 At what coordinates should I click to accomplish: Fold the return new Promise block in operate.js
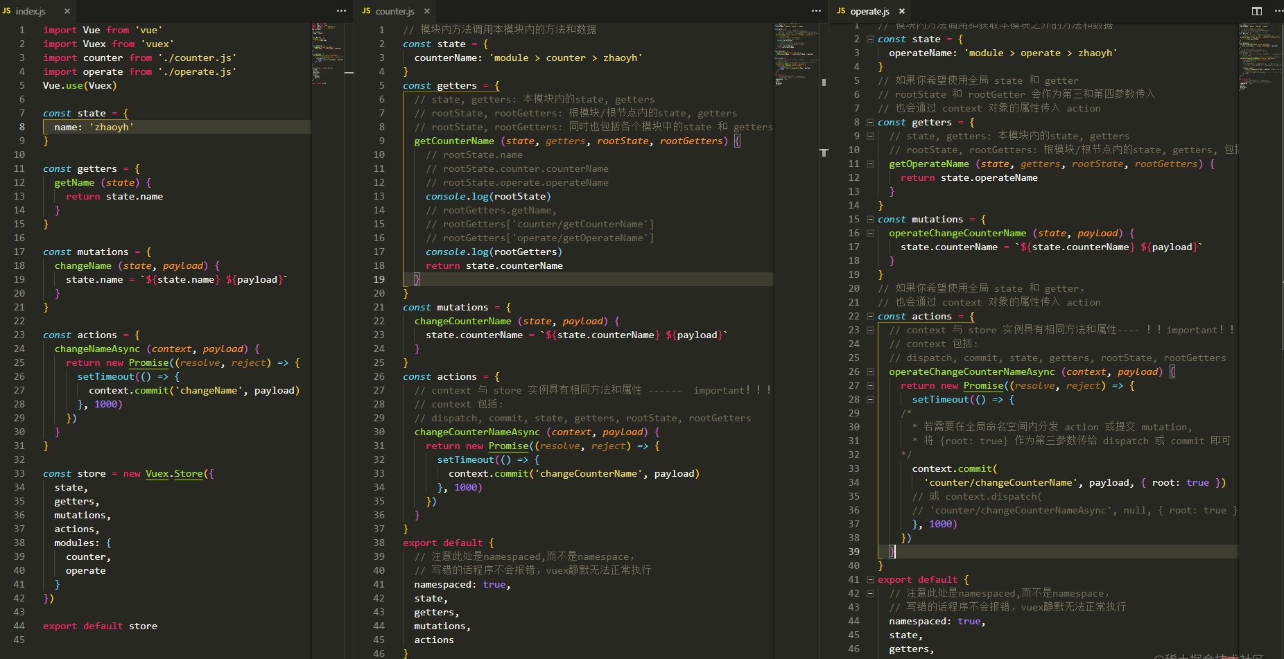pyautogui.click(x=870, y=386)
